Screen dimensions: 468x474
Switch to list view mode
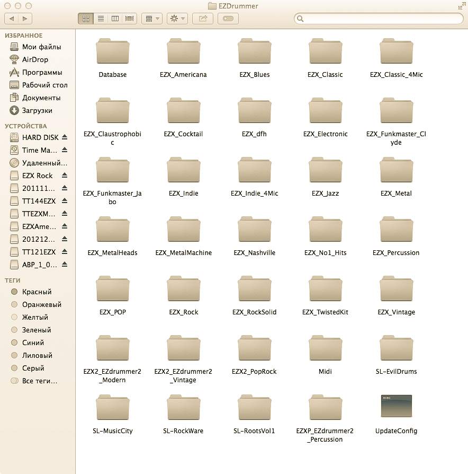(x=101, y=19)
